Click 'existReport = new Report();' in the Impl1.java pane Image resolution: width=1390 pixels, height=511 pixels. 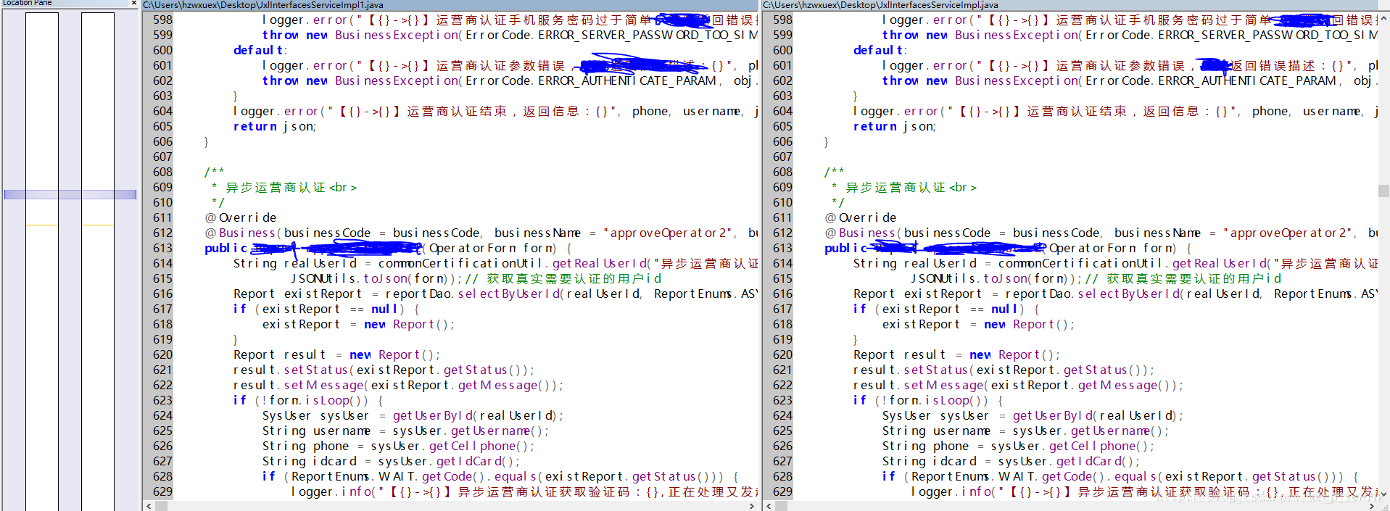[359, 324]
